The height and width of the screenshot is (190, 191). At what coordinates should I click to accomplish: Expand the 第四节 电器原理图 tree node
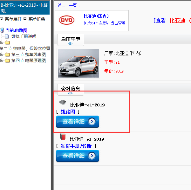[x=2, y=60]
